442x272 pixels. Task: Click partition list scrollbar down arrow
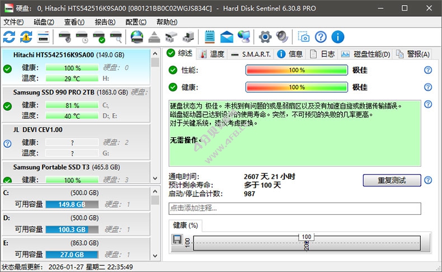[155, 256]
